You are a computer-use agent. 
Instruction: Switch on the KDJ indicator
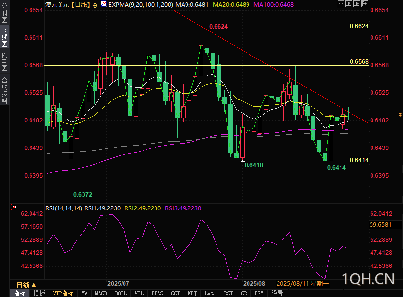[191, 293]
